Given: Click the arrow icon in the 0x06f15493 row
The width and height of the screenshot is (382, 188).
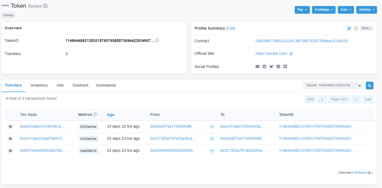Looking at the screenshot, I should pyautogui.click(x=212, y=151).
